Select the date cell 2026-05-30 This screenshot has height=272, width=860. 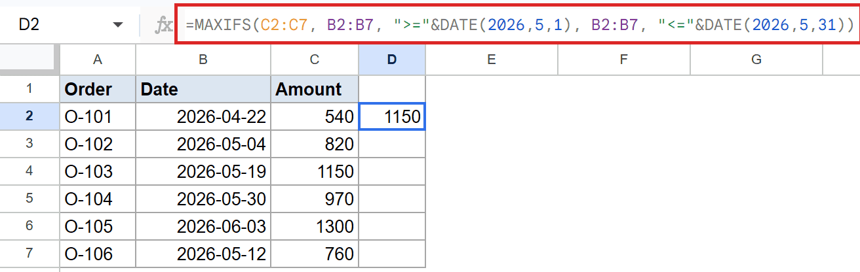point(203,199)
